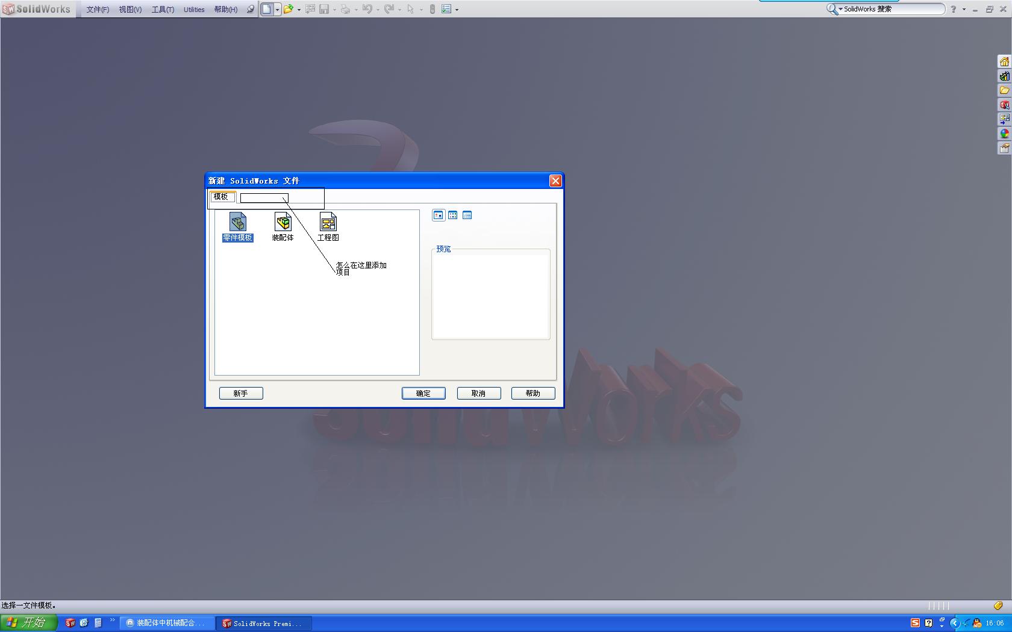Open the 文件(F) menu
The height and width of the screenshot is (632, 1012).
(98, 10)
